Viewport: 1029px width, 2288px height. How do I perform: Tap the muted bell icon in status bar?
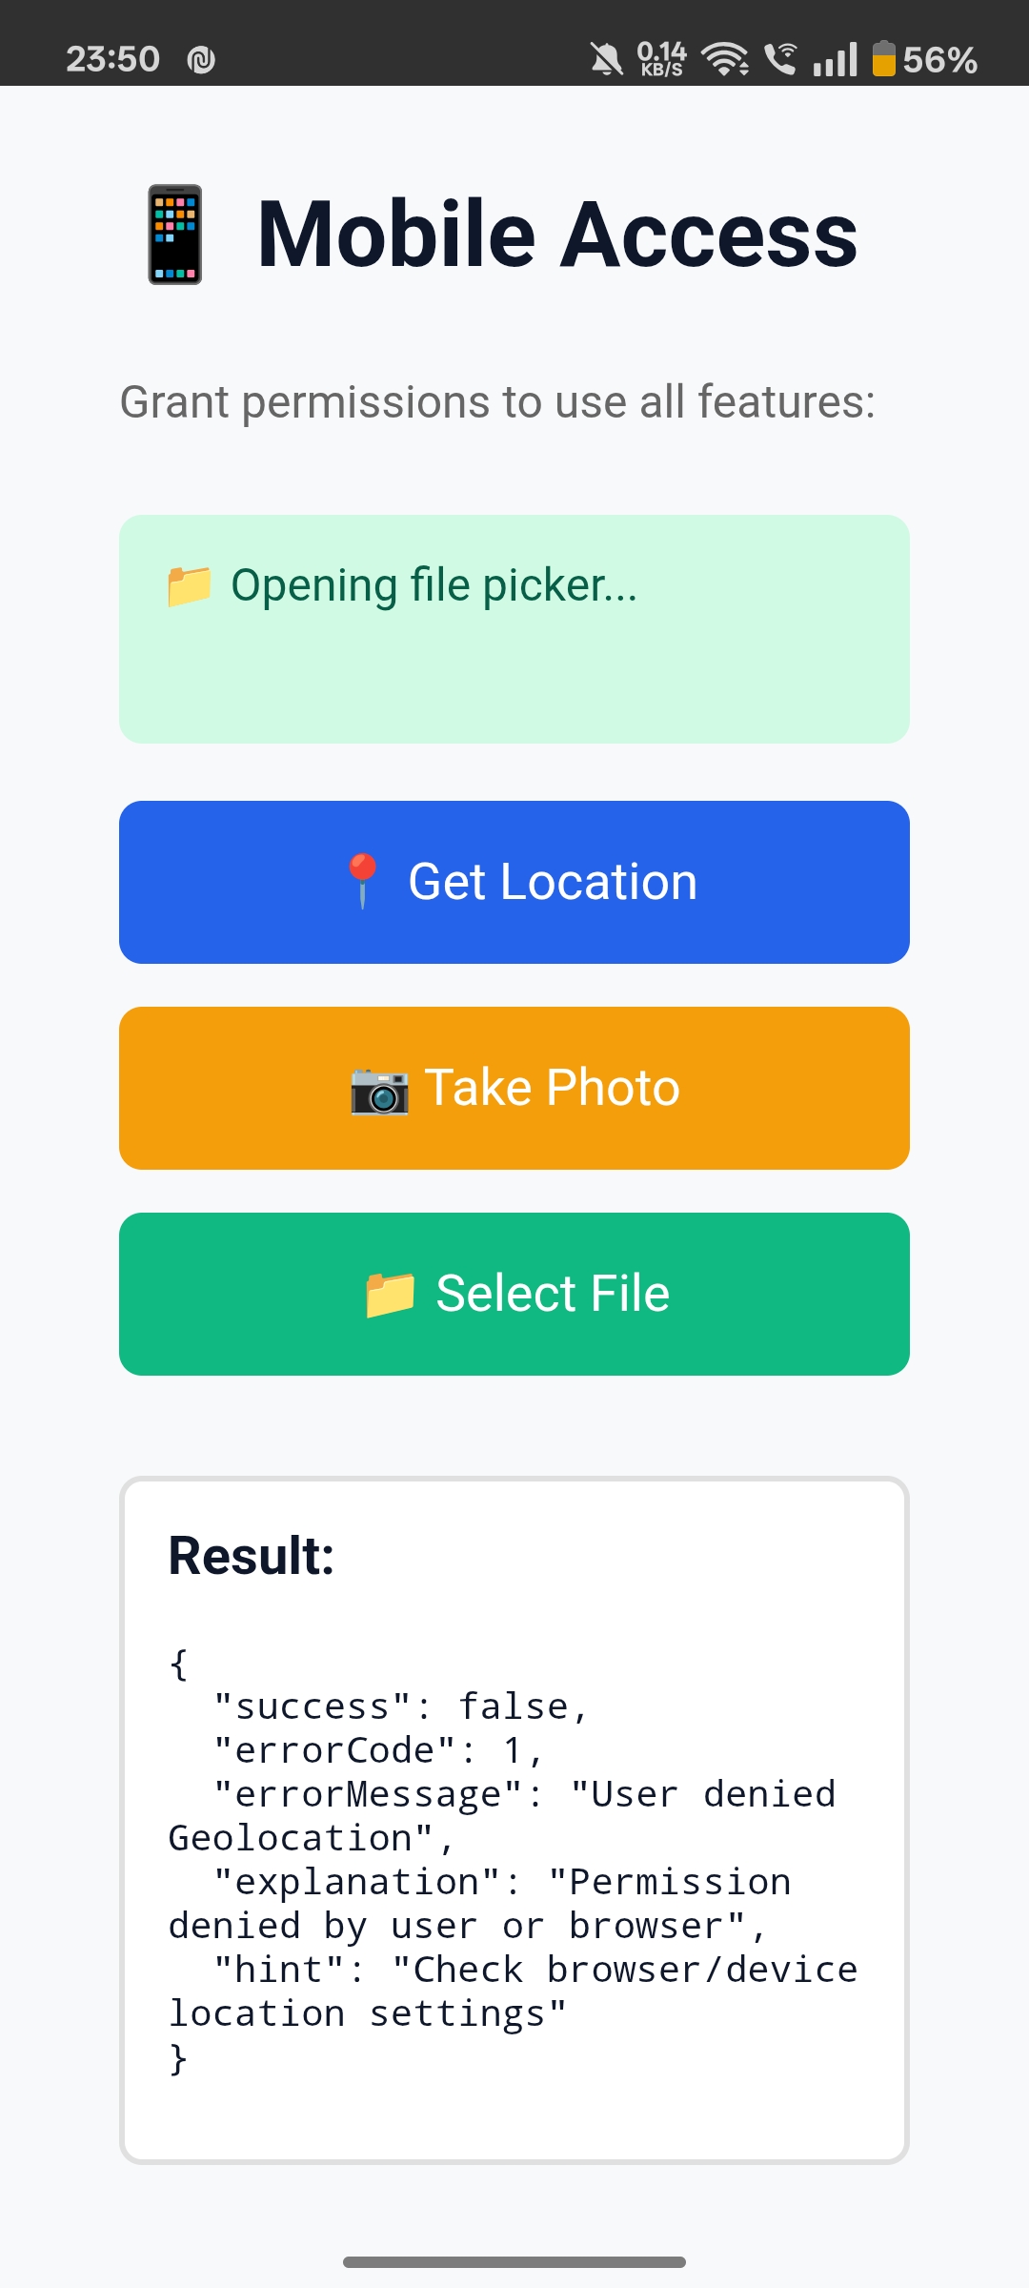tap(606, 60)
